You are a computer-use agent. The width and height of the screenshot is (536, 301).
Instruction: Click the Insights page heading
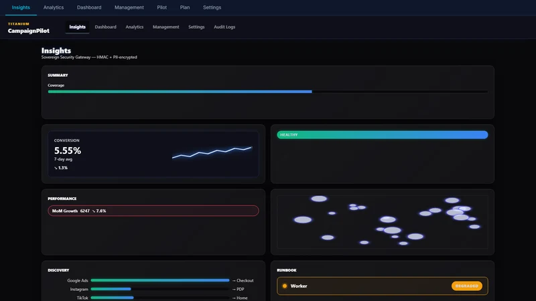coord(56,51)
